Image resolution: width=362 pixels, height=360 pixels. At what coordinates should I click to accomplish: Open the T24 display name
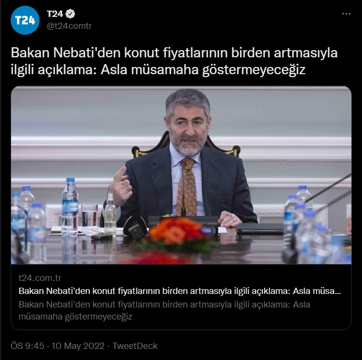pos(55,14)
